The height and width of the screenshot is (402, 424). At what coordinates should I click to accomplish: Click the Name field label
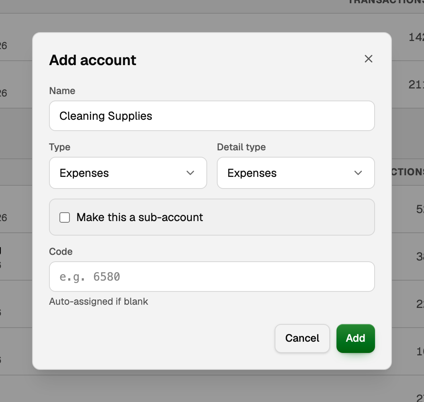(62, 91)
